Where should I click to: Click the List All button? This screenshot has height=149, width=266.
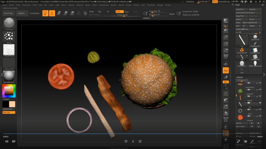point(242,123)
